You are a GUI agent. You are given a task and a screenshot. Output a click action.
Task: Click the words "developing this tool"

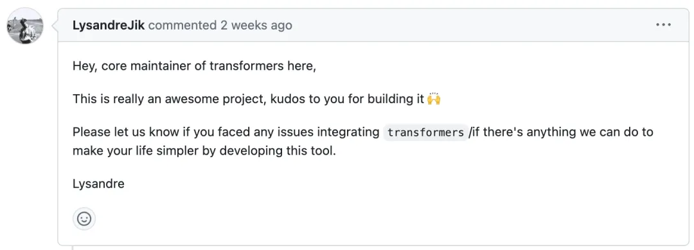pyautogui.click(x=278, y=151)
